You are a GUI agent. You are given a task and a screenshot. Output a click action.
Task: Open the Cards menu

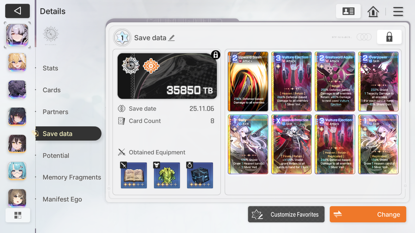click(52, 90)
